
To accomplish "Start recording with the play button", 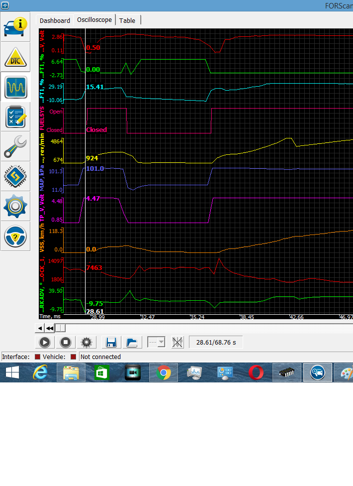I will click(45, 342).
